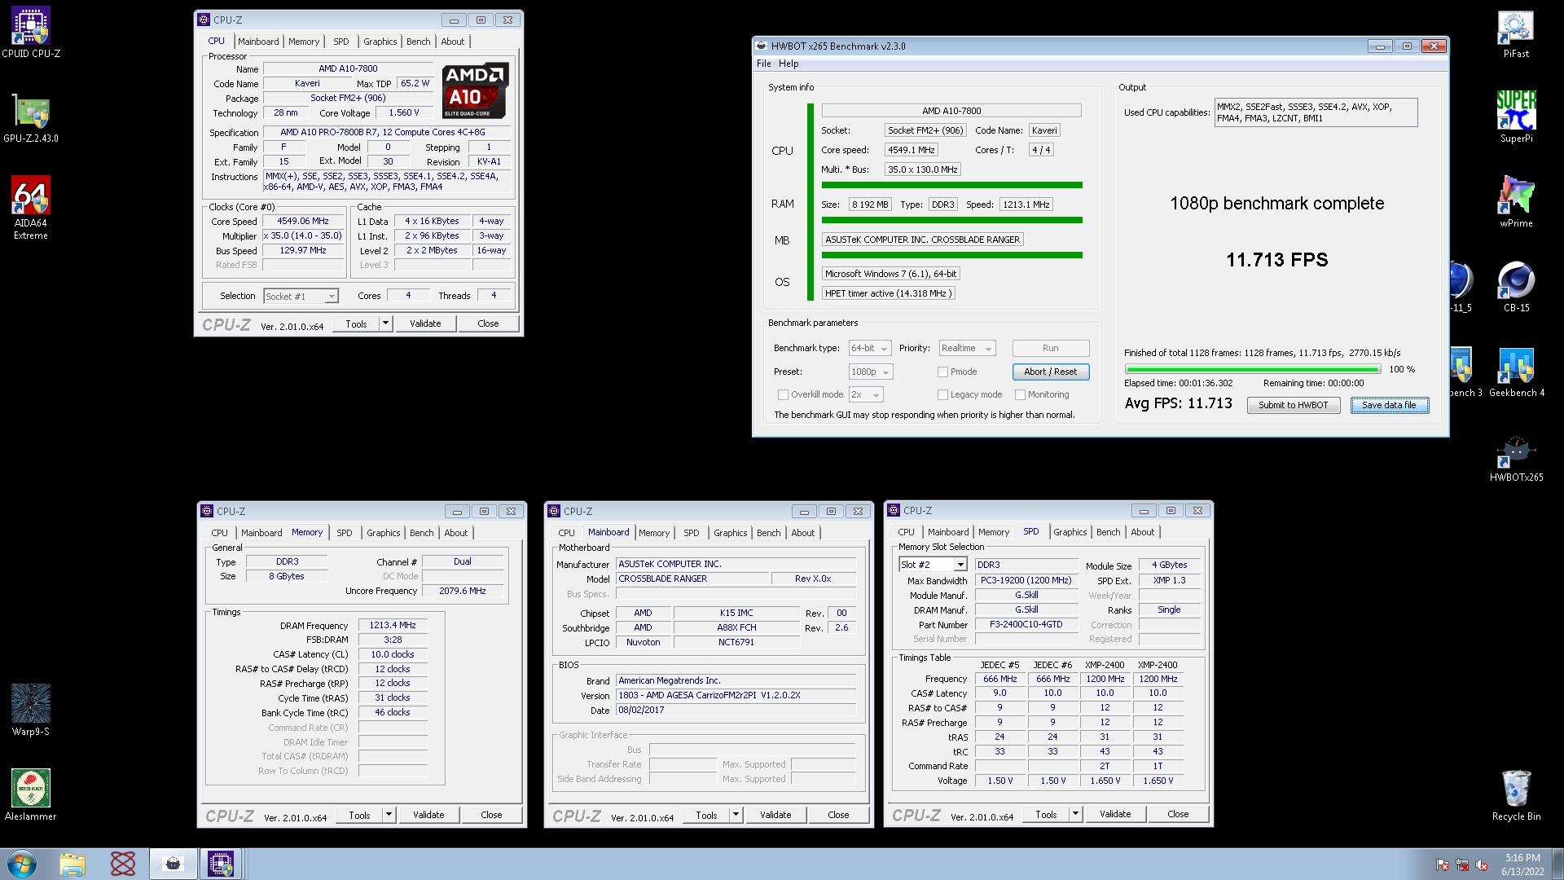Click CPU-Z SPD window title icon
This screenshot has width=1564, height=880.
[x=894, y=511]
